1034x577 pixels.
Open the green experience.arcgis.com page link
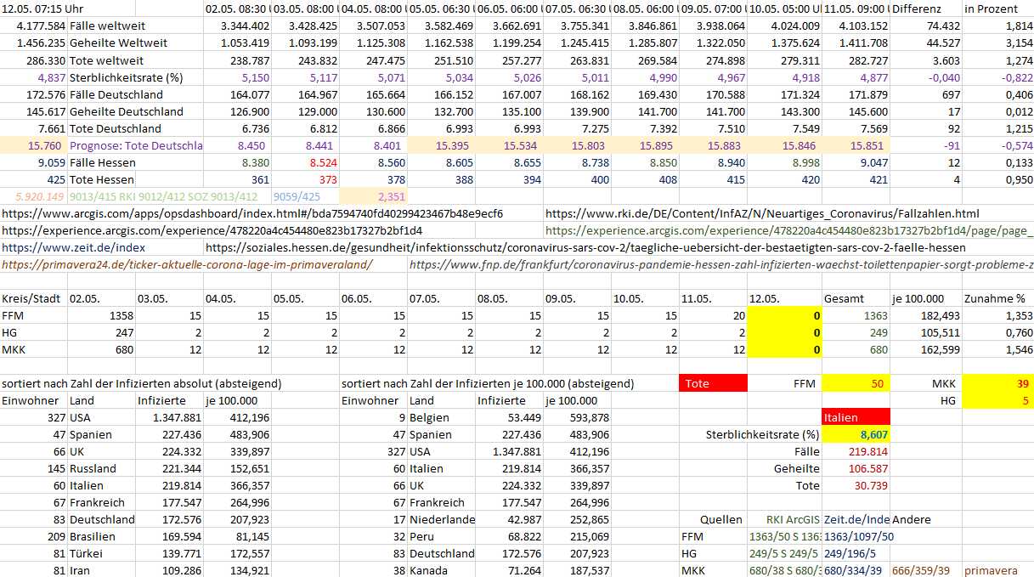789,230
